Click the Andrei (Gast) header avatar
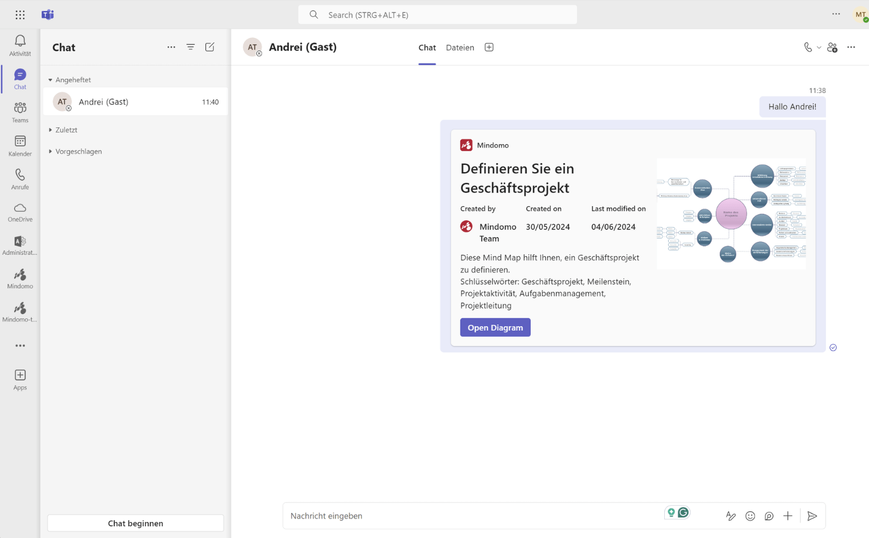The width and height of the screenshot is (869, 538). pyautogui.click(x=252, y=47)
